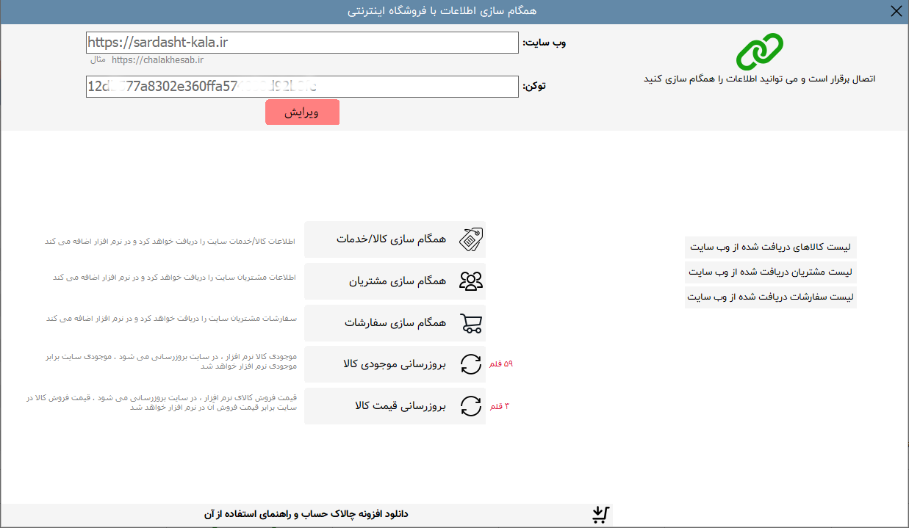
Task: Click the وب سایت field label
Action: pyautogui.click(x=544, y=43)
